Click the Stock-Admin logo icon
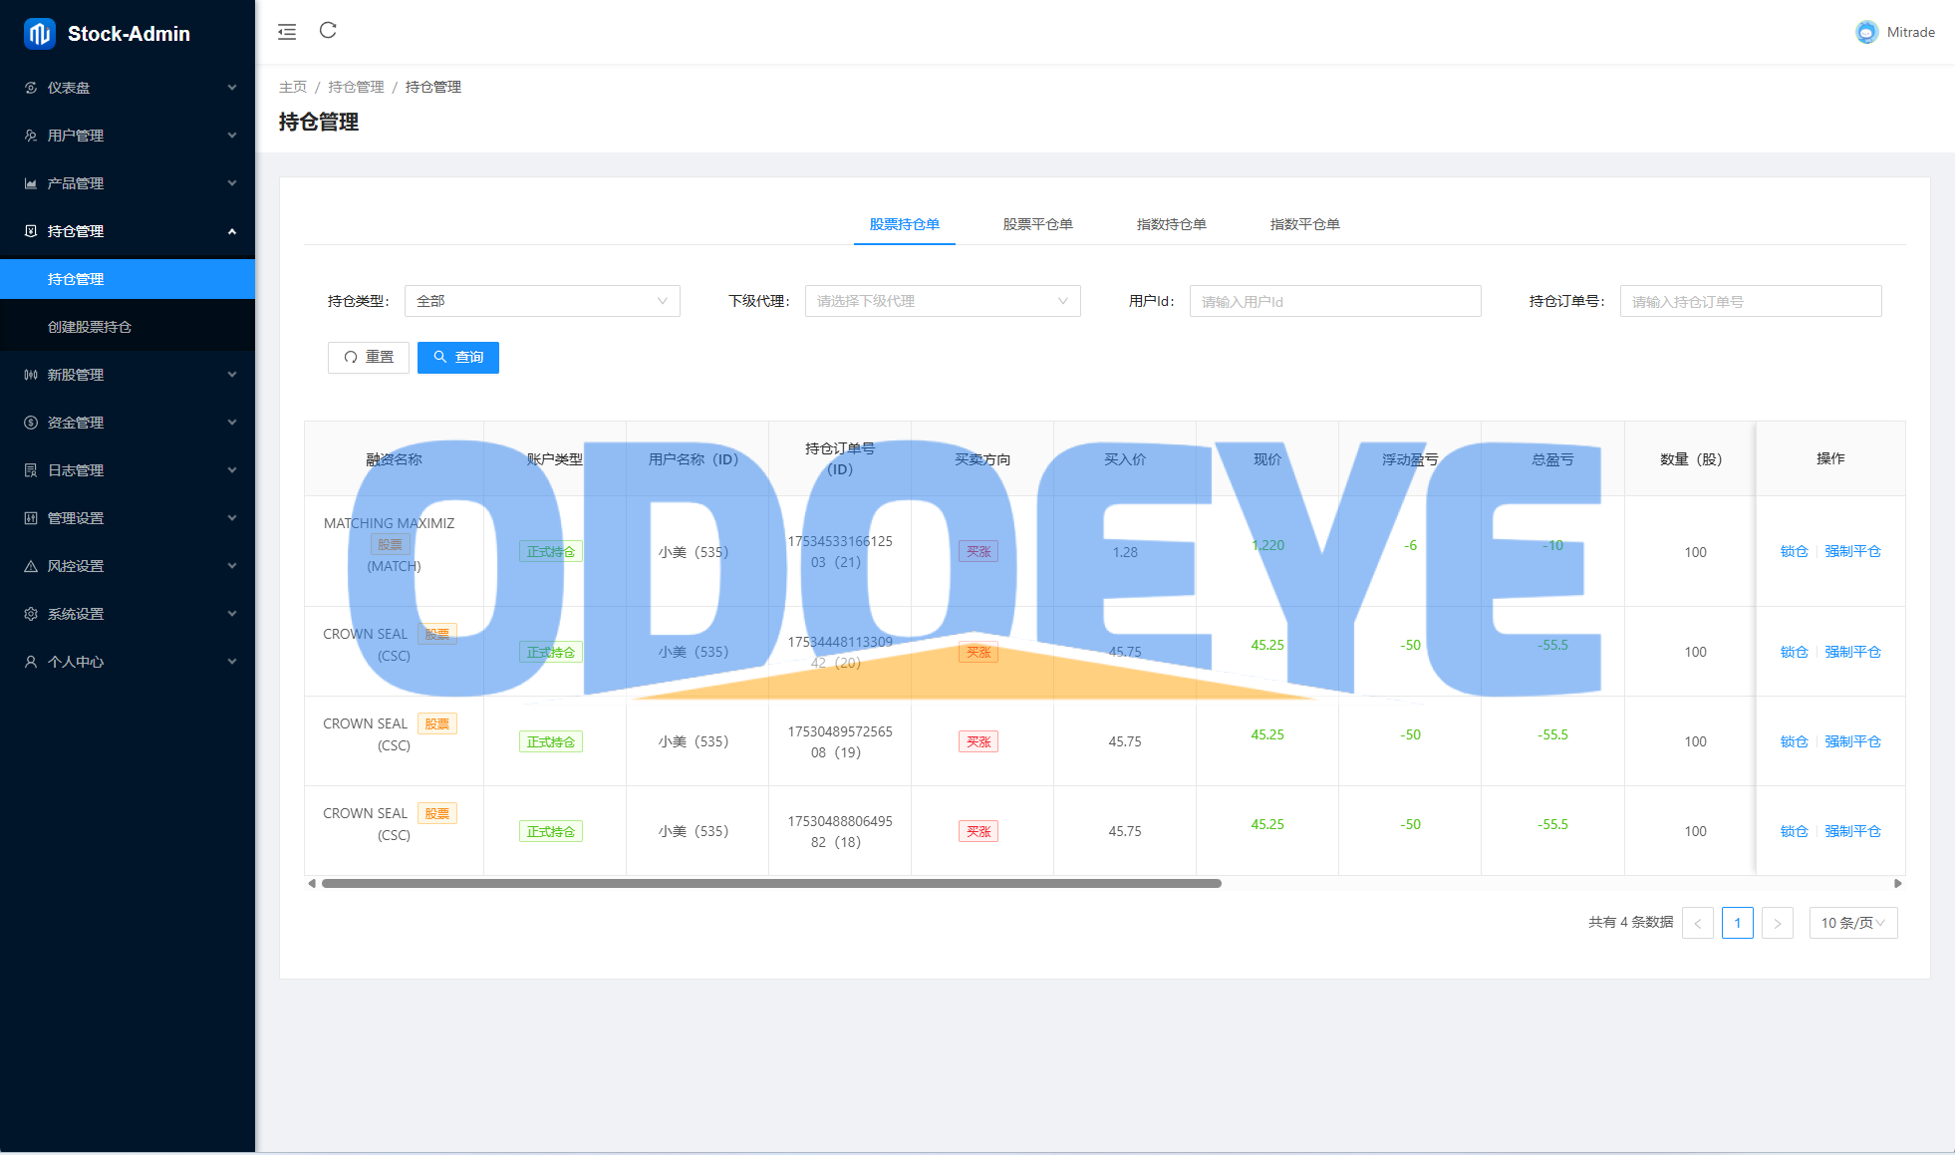 39,34
